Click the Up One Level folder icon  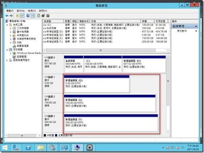click(x=17, y=16)
